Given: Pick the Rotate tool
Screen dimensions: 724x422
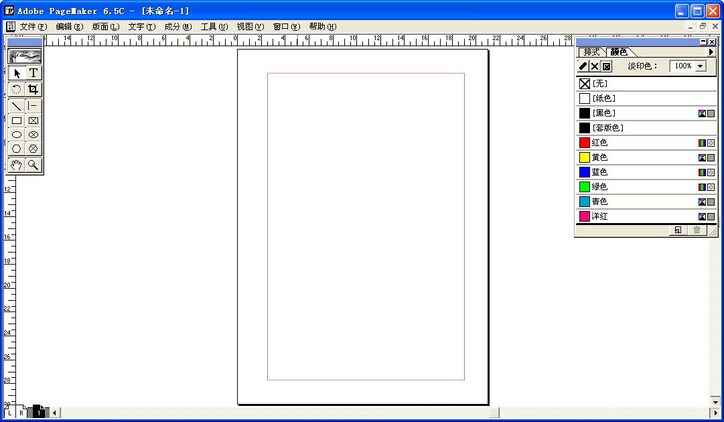Looking at the screenshot, I should [x=17, y=89].
